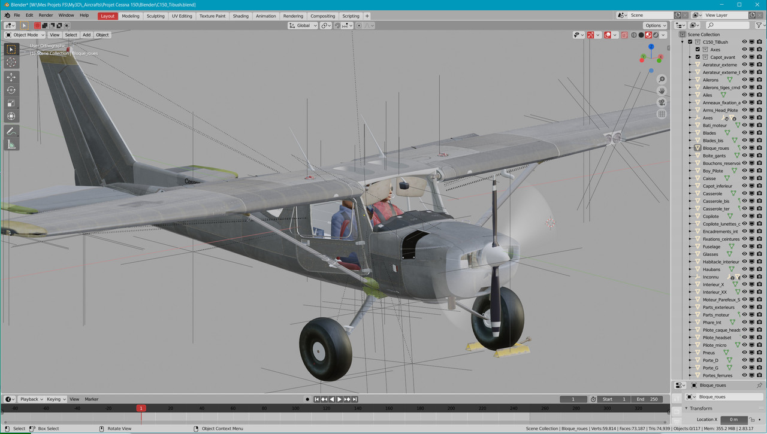Click the Location X value field
This screenshot has height=434, width=767.
click(x=734, y=420)
